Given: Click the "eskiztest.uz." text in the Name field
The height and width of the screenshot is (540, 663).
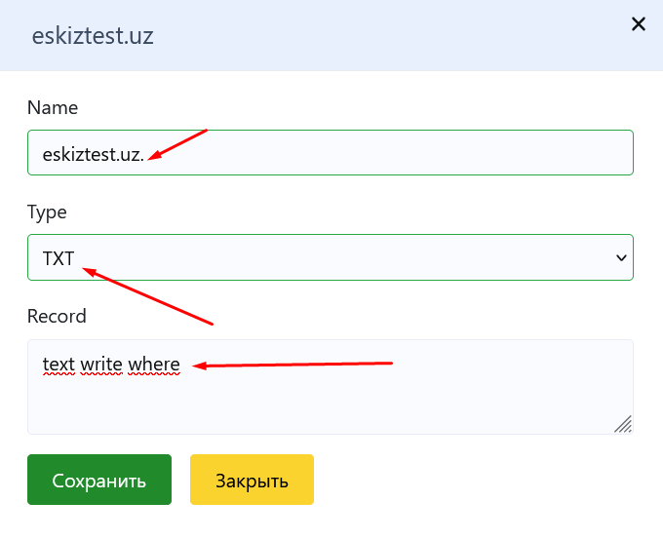Looking at the screenshot, I should (x=94, y=153).
